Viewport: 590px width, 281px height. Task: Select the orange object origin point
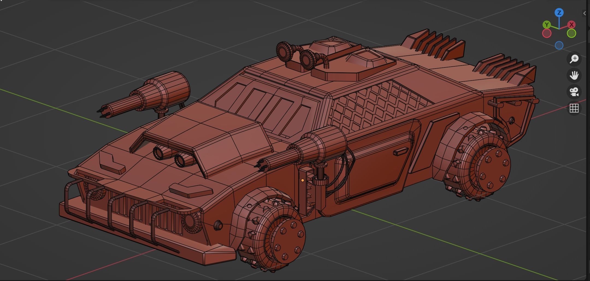(x=302, y=180)
